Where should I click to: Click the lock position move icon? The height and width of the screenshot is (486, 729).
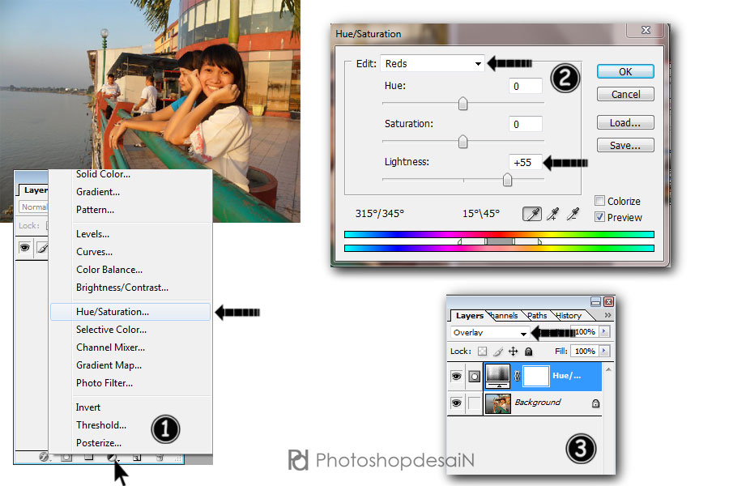click(512, 352)
